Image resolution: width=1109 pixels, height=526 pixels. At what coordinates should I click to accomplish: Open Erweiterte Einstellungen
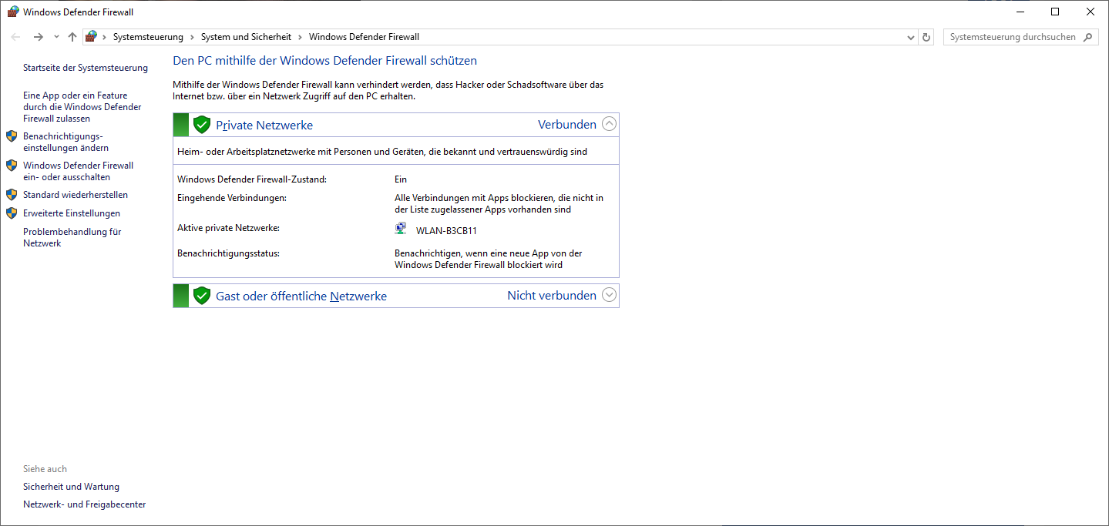72,213
